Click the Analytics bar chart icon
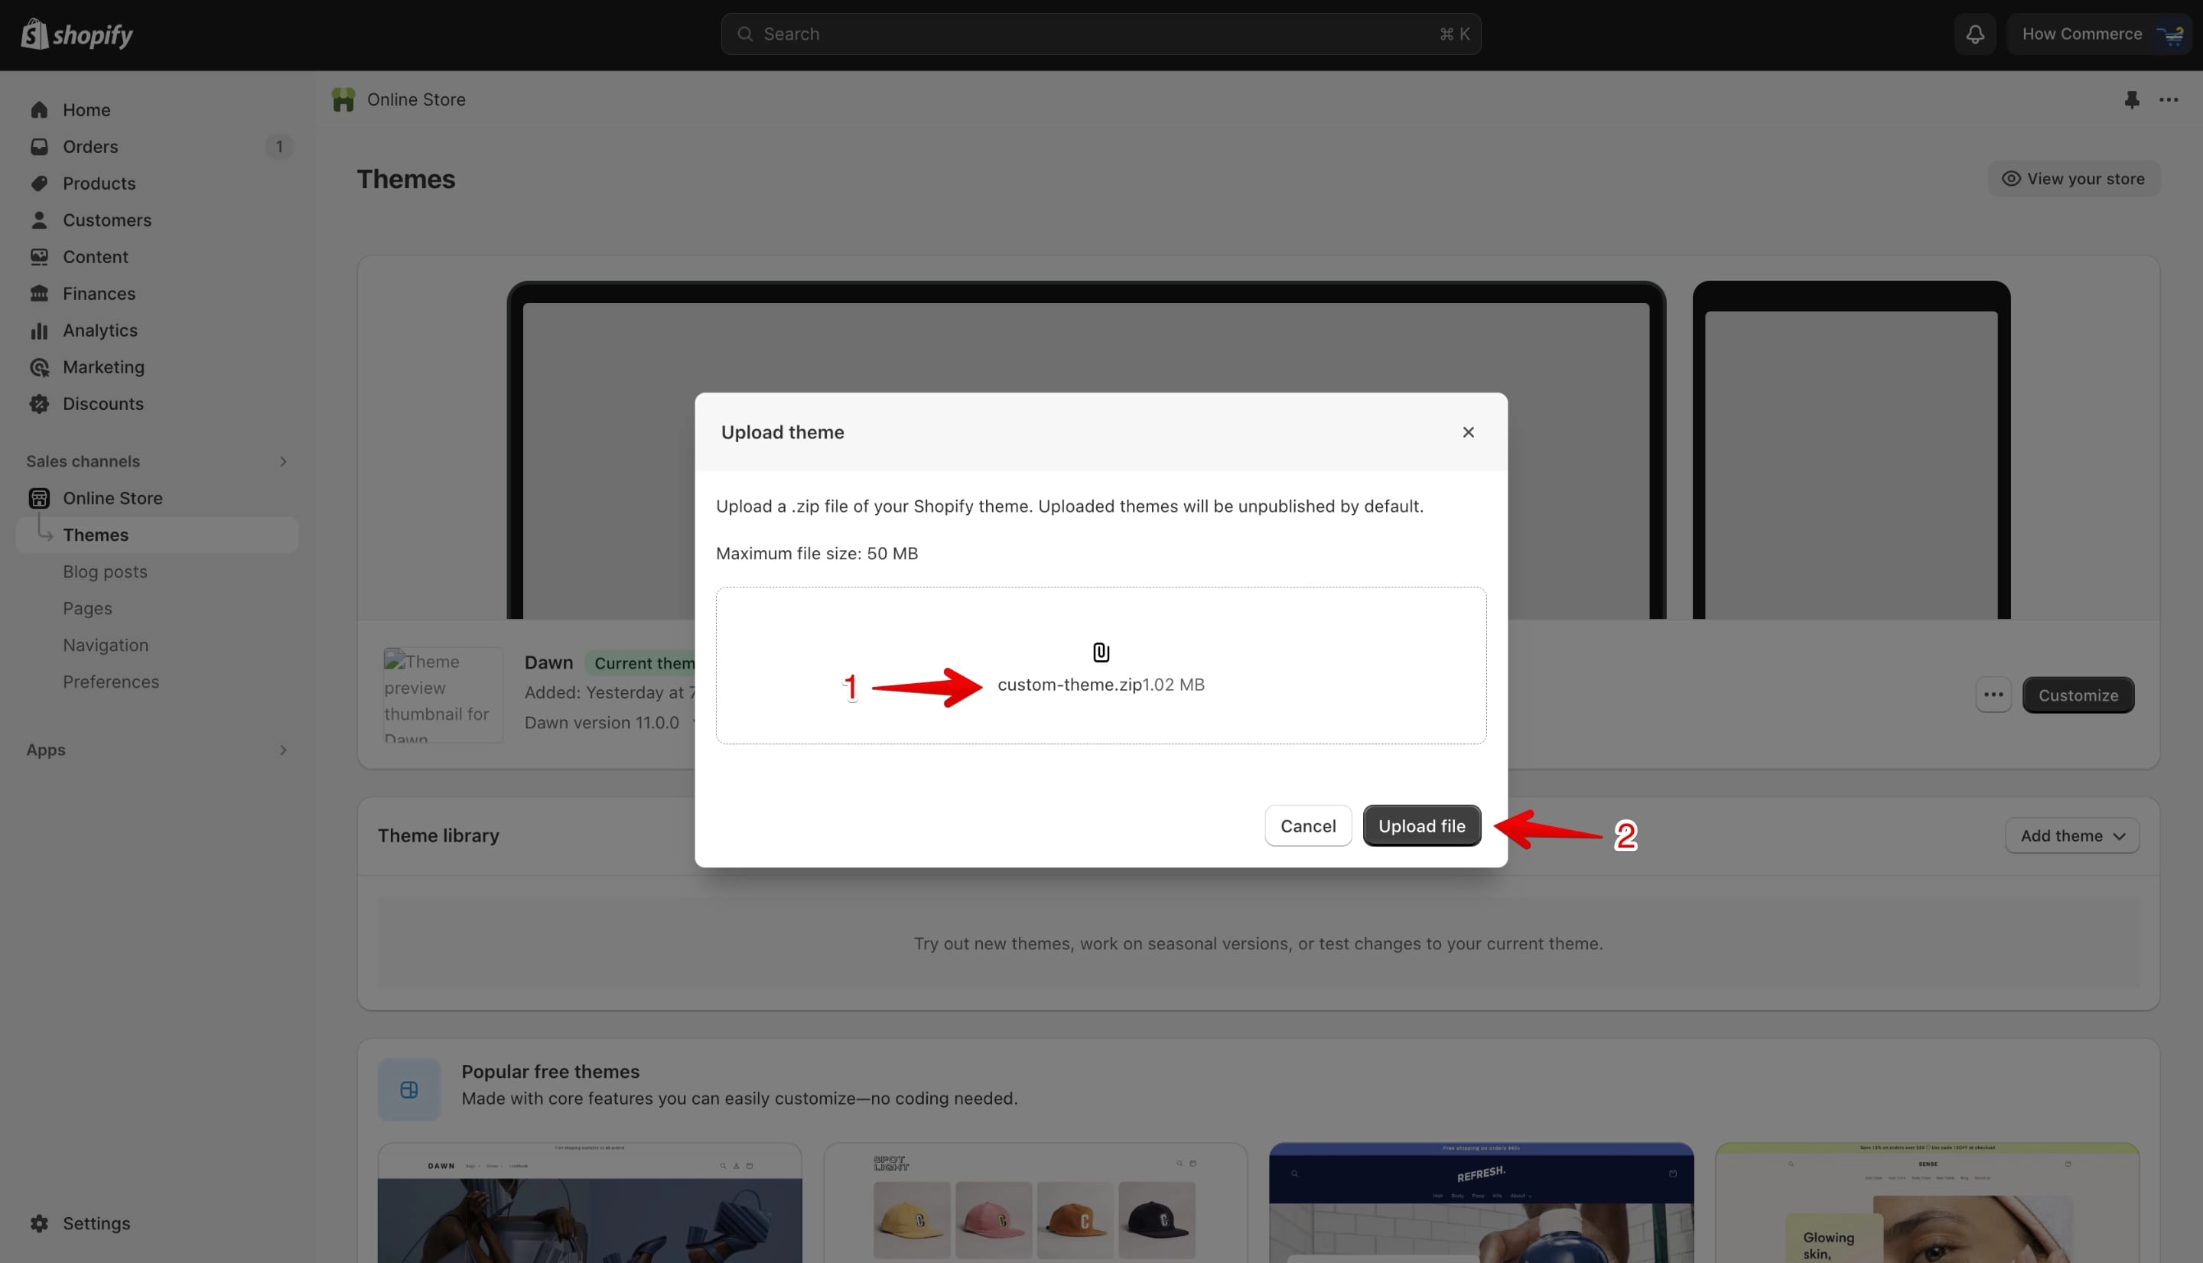This screenshot has height=1263, width=2203. [x=39, y=330]
